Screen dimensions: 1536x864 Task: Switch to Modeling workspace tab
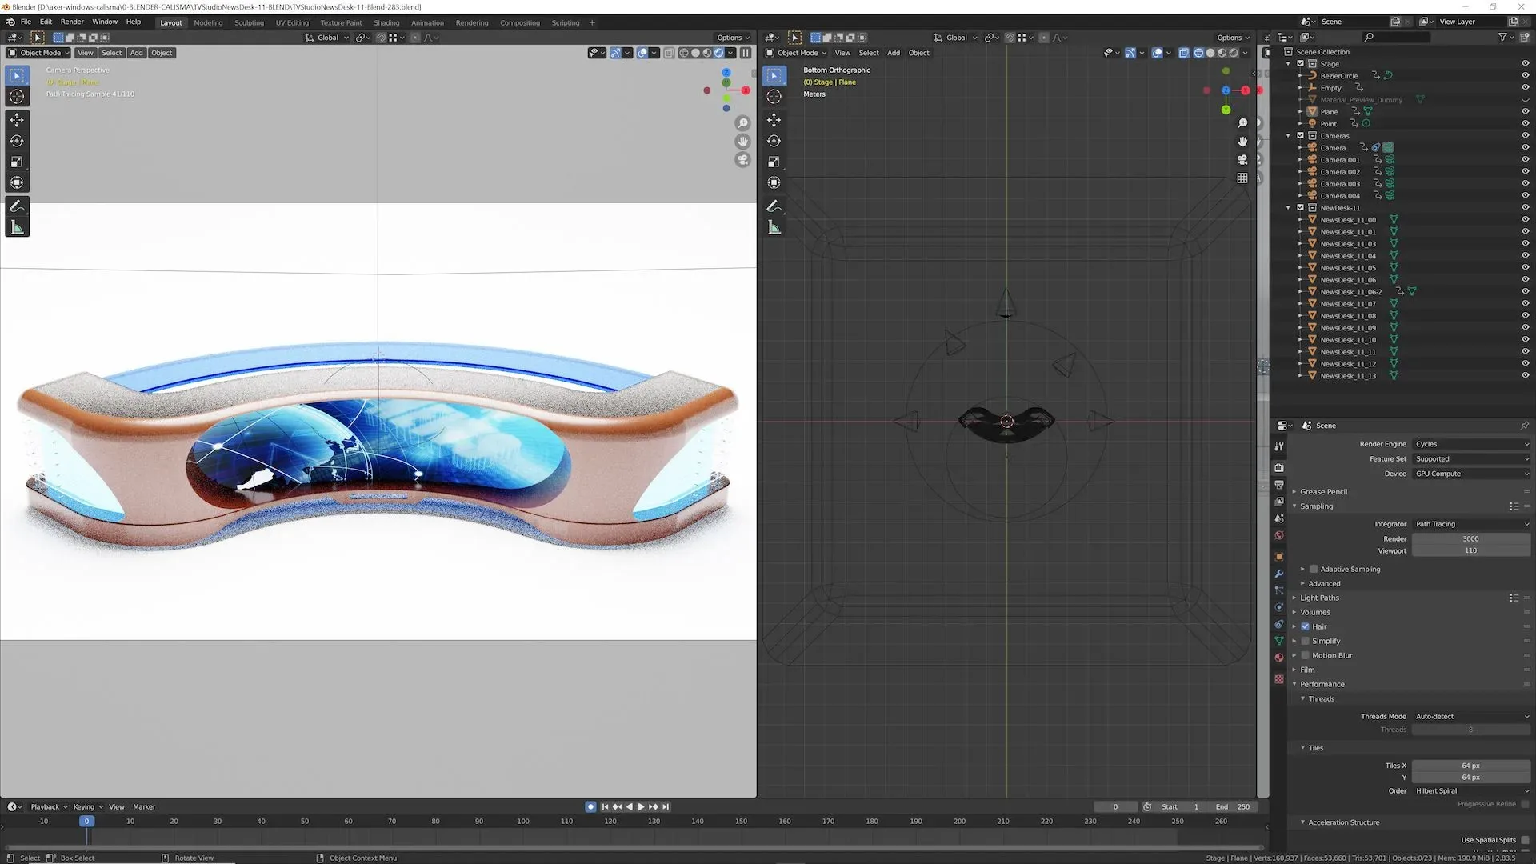(x=208, y=22)
